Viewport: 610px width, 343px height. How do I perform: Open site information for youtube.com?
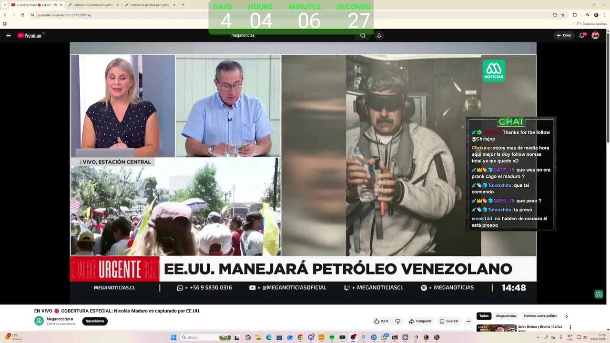click(x=32, y=15)
